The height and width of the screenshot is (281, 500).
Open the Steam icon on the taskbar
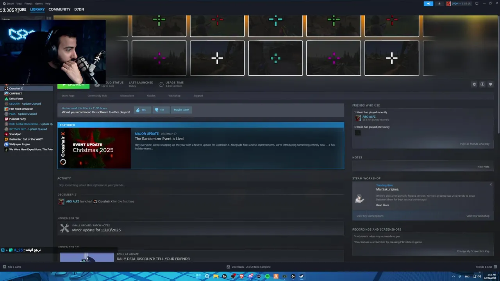click(x=301, y=276)
